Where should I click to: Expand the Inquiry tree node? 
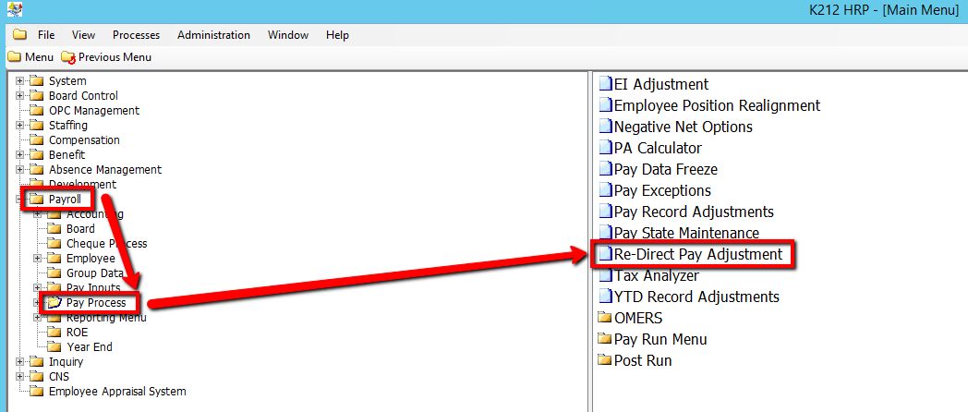(20, 362)
